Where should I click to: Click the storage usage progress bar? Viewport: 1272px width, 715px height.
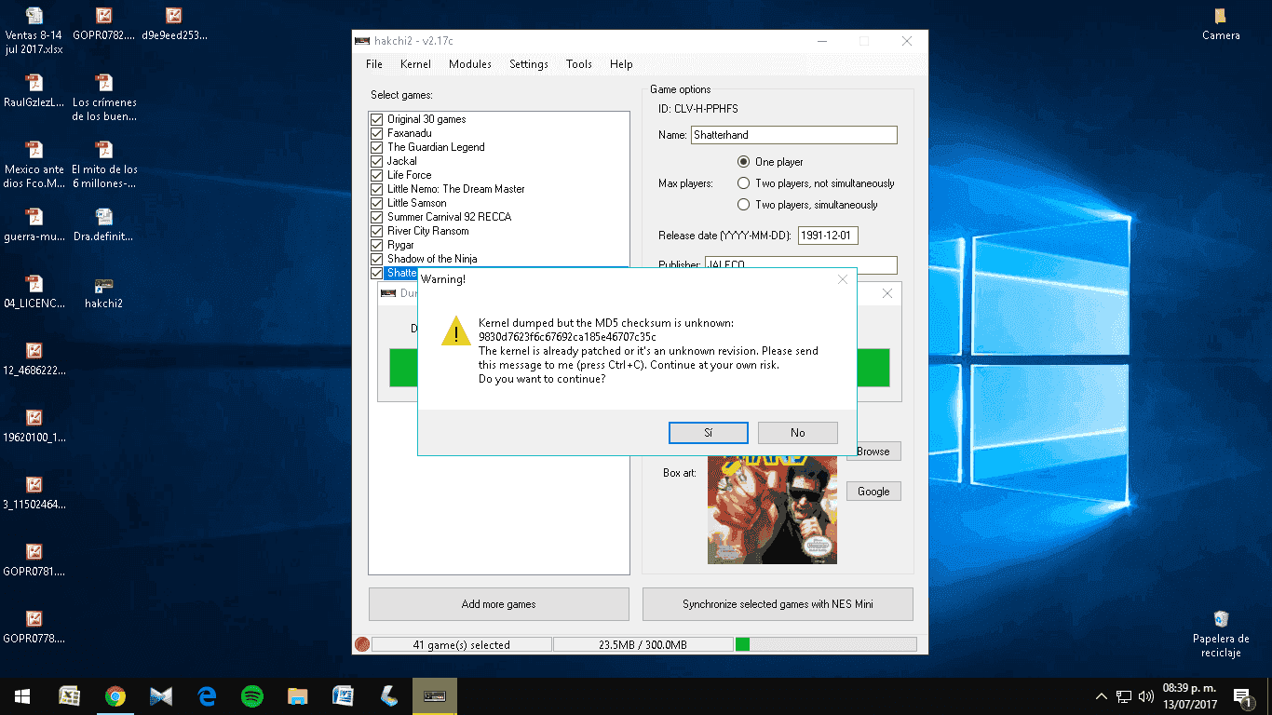click(x=826, y=644)
